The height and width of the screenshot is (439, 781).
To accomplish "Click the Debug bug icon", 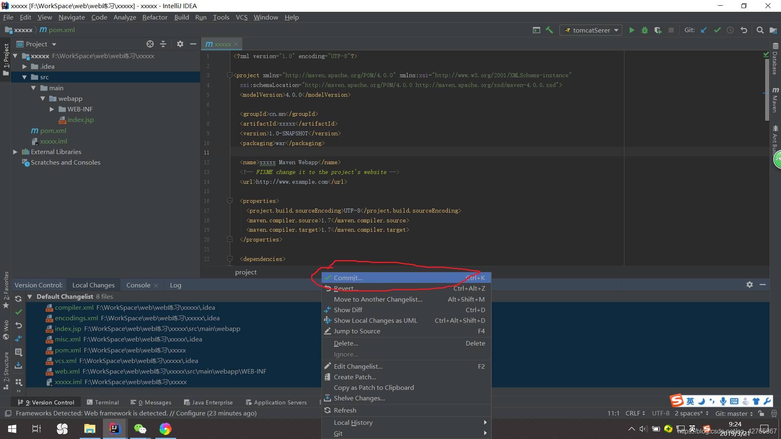I will click(645, 30).
